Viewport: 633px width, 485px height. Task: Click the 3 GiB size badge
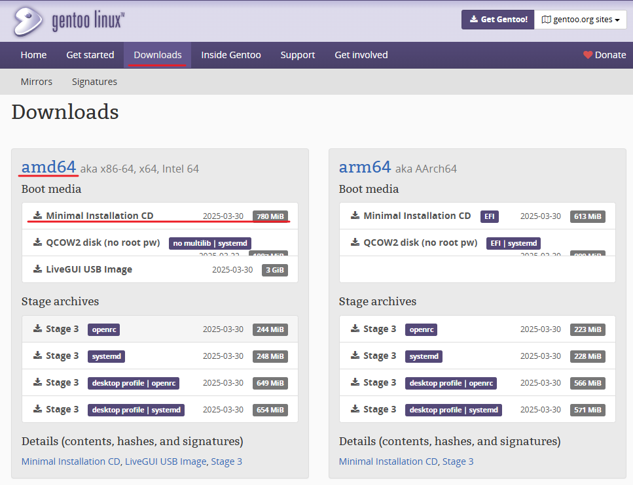click(275, 270)
